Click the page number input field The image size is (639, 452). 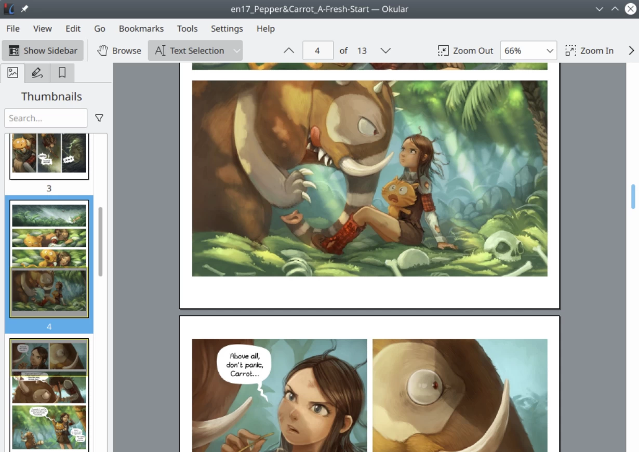317,50
